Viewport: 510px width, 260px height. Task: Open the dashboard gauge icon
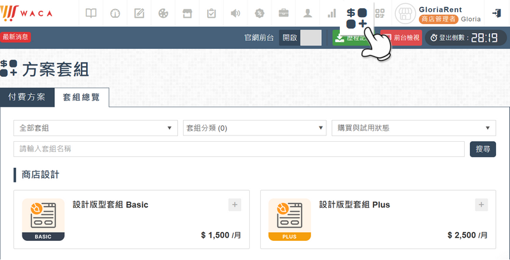115,13
